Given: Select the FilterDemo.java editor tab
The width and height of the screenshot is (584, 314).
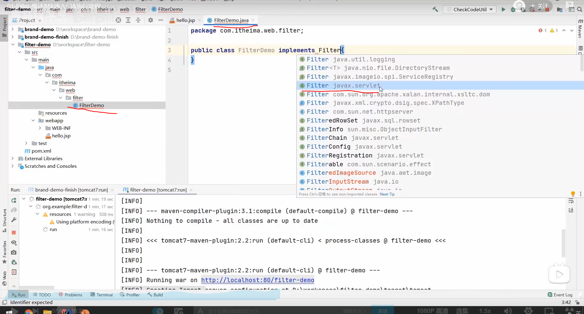Looking at the screenshot, I should click(x=231, y=20).
